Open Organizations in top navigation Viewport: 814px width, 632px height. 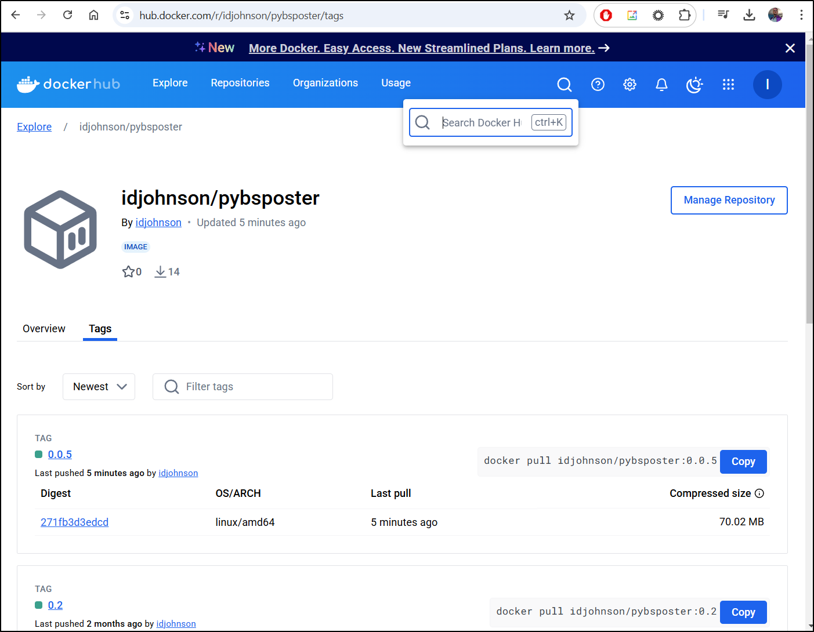[325, 83]
